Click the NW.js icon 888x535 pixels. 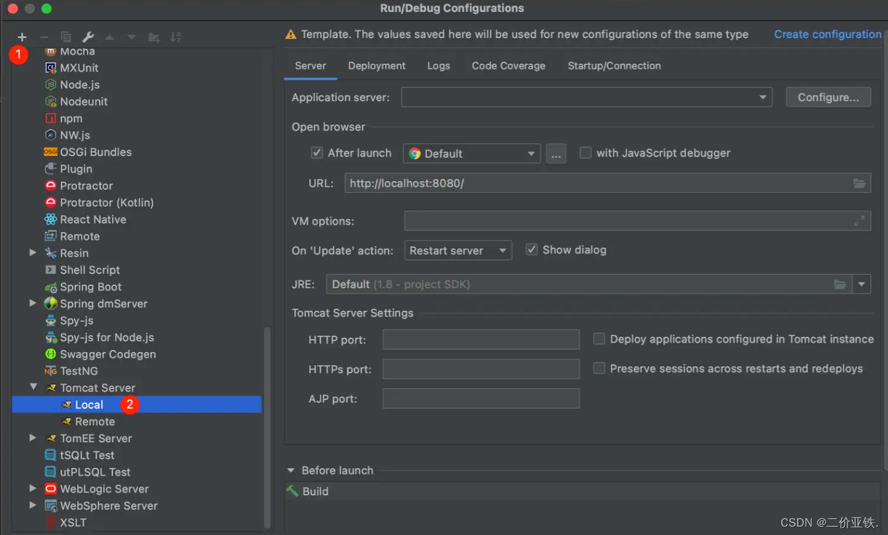tap(51, 135)
